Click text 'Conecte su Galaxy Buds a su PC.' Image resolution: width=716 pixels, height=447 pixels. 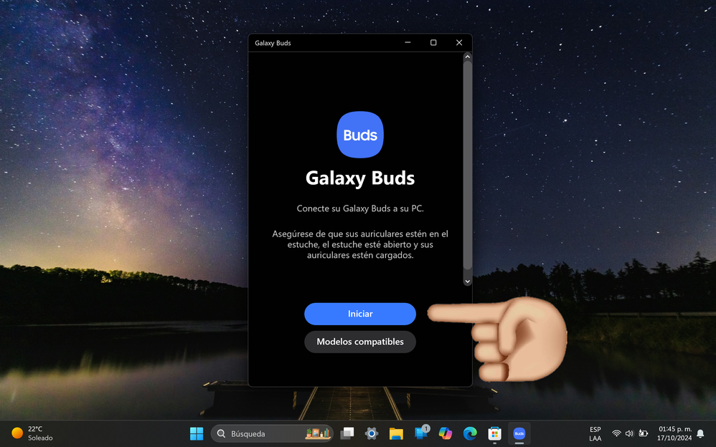[360, 208]
